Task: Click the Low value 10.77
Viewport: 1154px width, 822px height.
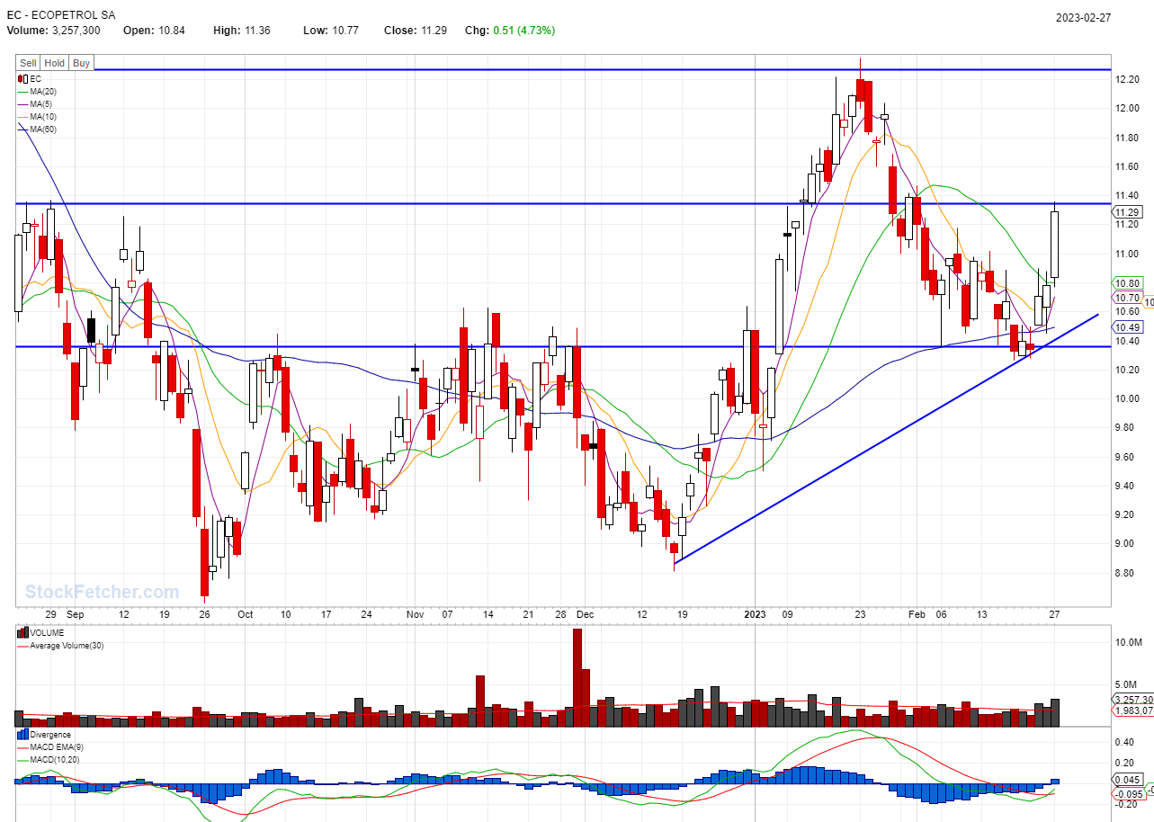Action: (x=344, y=31)
